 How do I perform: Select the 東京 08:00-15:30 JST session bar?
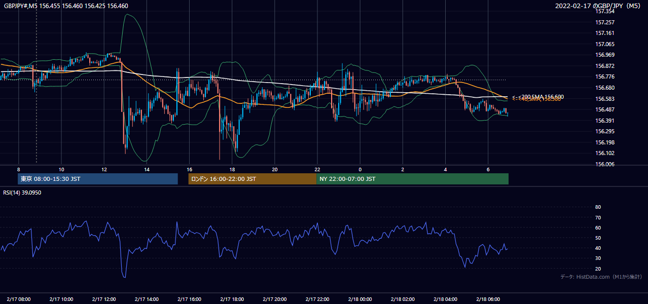(x=98, y=179)
